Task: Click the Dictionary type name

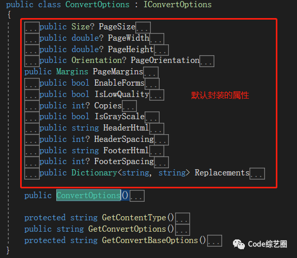Action: pyautogui.click(x=95, y=173)
